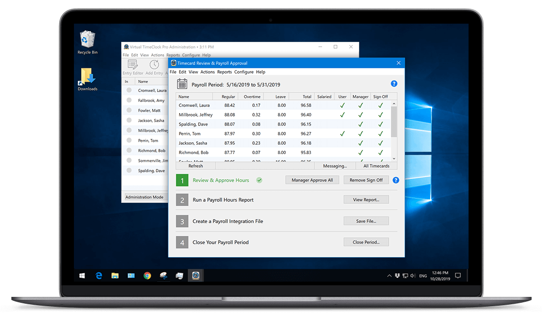
Task: Open File Explorer from the taskbar
Action: (x=115, y=275)
